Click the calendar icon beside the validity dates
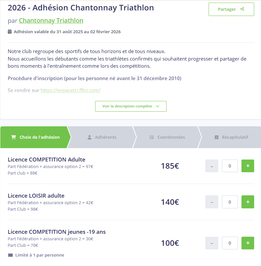Viewport: 261px width, 266px height. click(10, 32)
